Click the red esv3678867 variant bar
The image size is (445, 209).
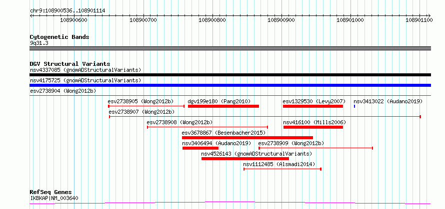coord(247,138)
